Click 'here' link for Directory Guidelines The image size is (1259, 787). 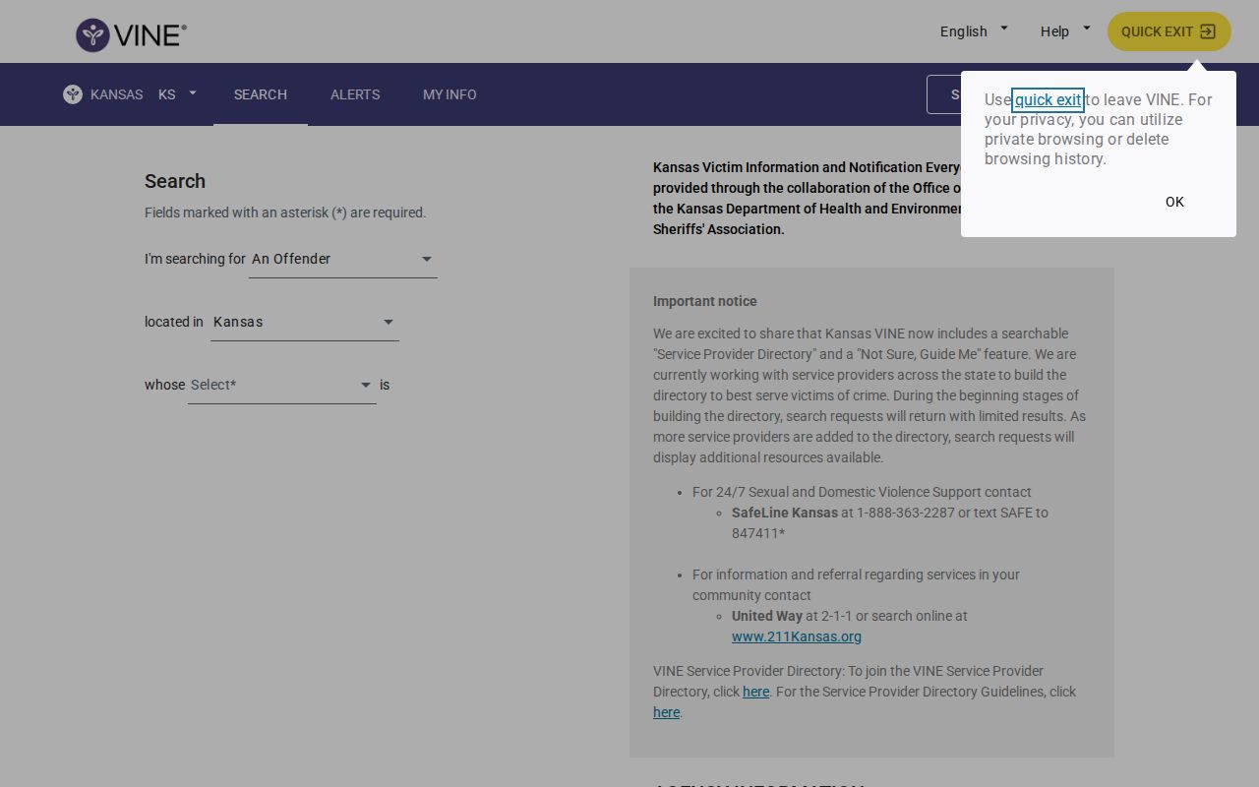coord(666,712)
